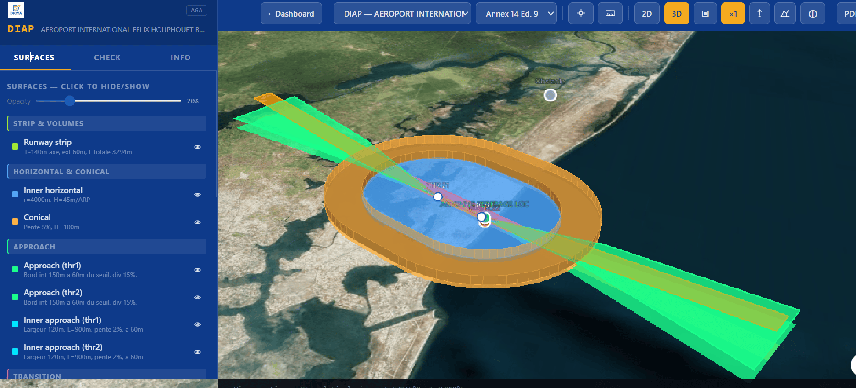Open the DIAP airport selector dropdown
The width and height of the screenshot is (856, 388).
(x=402, y=13)
